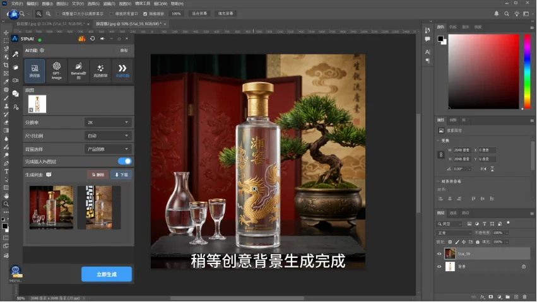Hide the 51ai_59 layer
Viewport: 537px width, 302px height.
click(439, 254)
